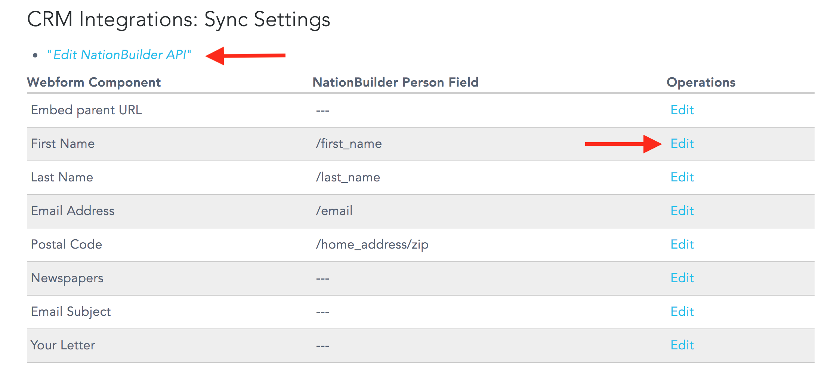Viewport: 840px width, 377px height.
Task: Edit the Postal Code field mapping
Action: 682,244
